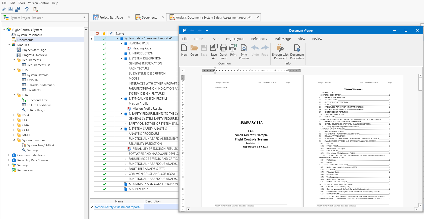The width and height of the screenshot is (424, 219).
Task: Open System Tree/FMECA item
Action: [41, 145]
